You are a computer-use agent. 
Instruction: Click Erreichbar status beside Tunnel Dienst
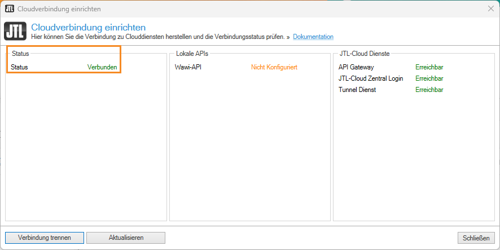429,90
